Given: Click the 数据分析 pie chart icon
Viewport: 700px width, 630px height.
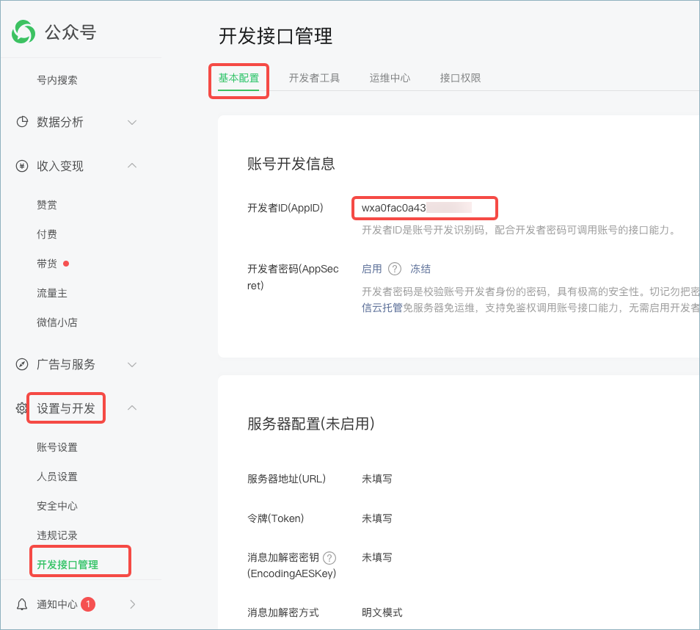Looking at the screenshot, I should (x=22, y=122).
